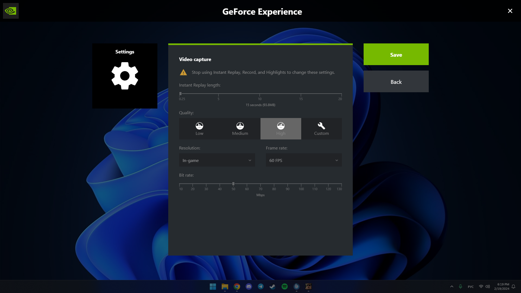This screenshot has height=293, width=521.
Task: Open Spotify from the taskbar
Action: (284, 286)
